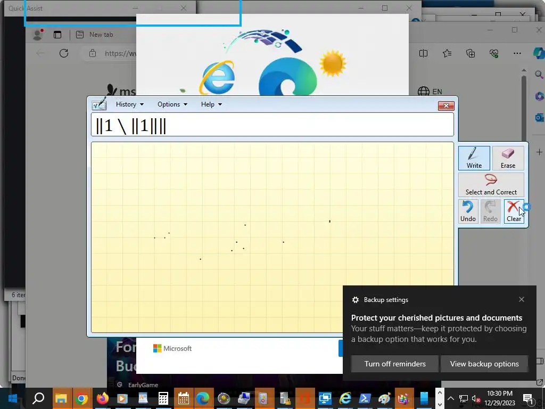Open Edge Browser essentials heart icon
Viewport: 545px width, 409px height.
(x=494, y=53)
